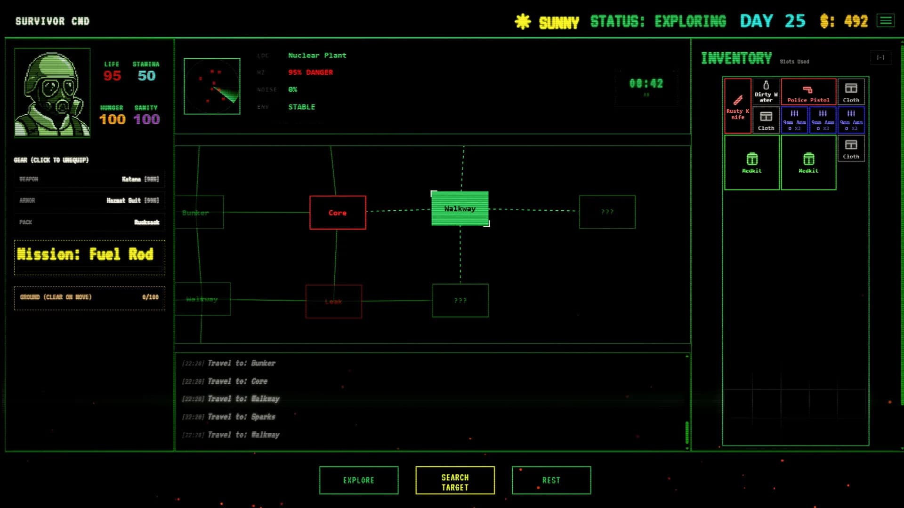The image size is (904, 508).
Task: Collapse the inventory with [-] toggle
Action: [x=880, y=58]
